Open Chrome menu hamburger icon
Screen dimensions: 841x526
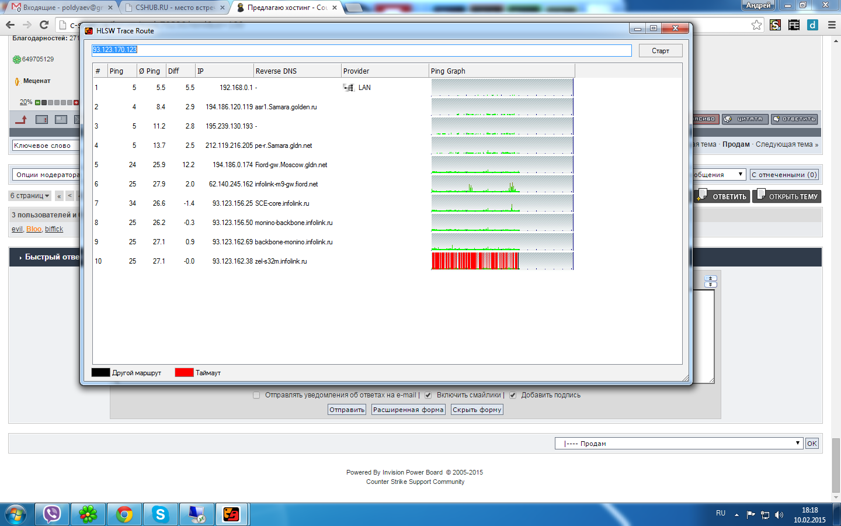(x=832, y=25)
